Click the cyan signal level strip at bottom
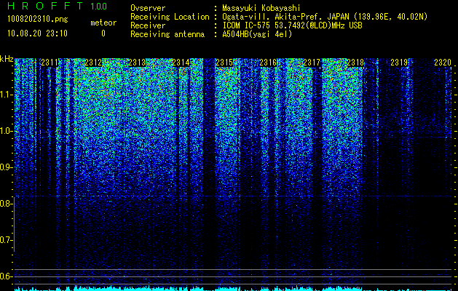 point(233,288)
